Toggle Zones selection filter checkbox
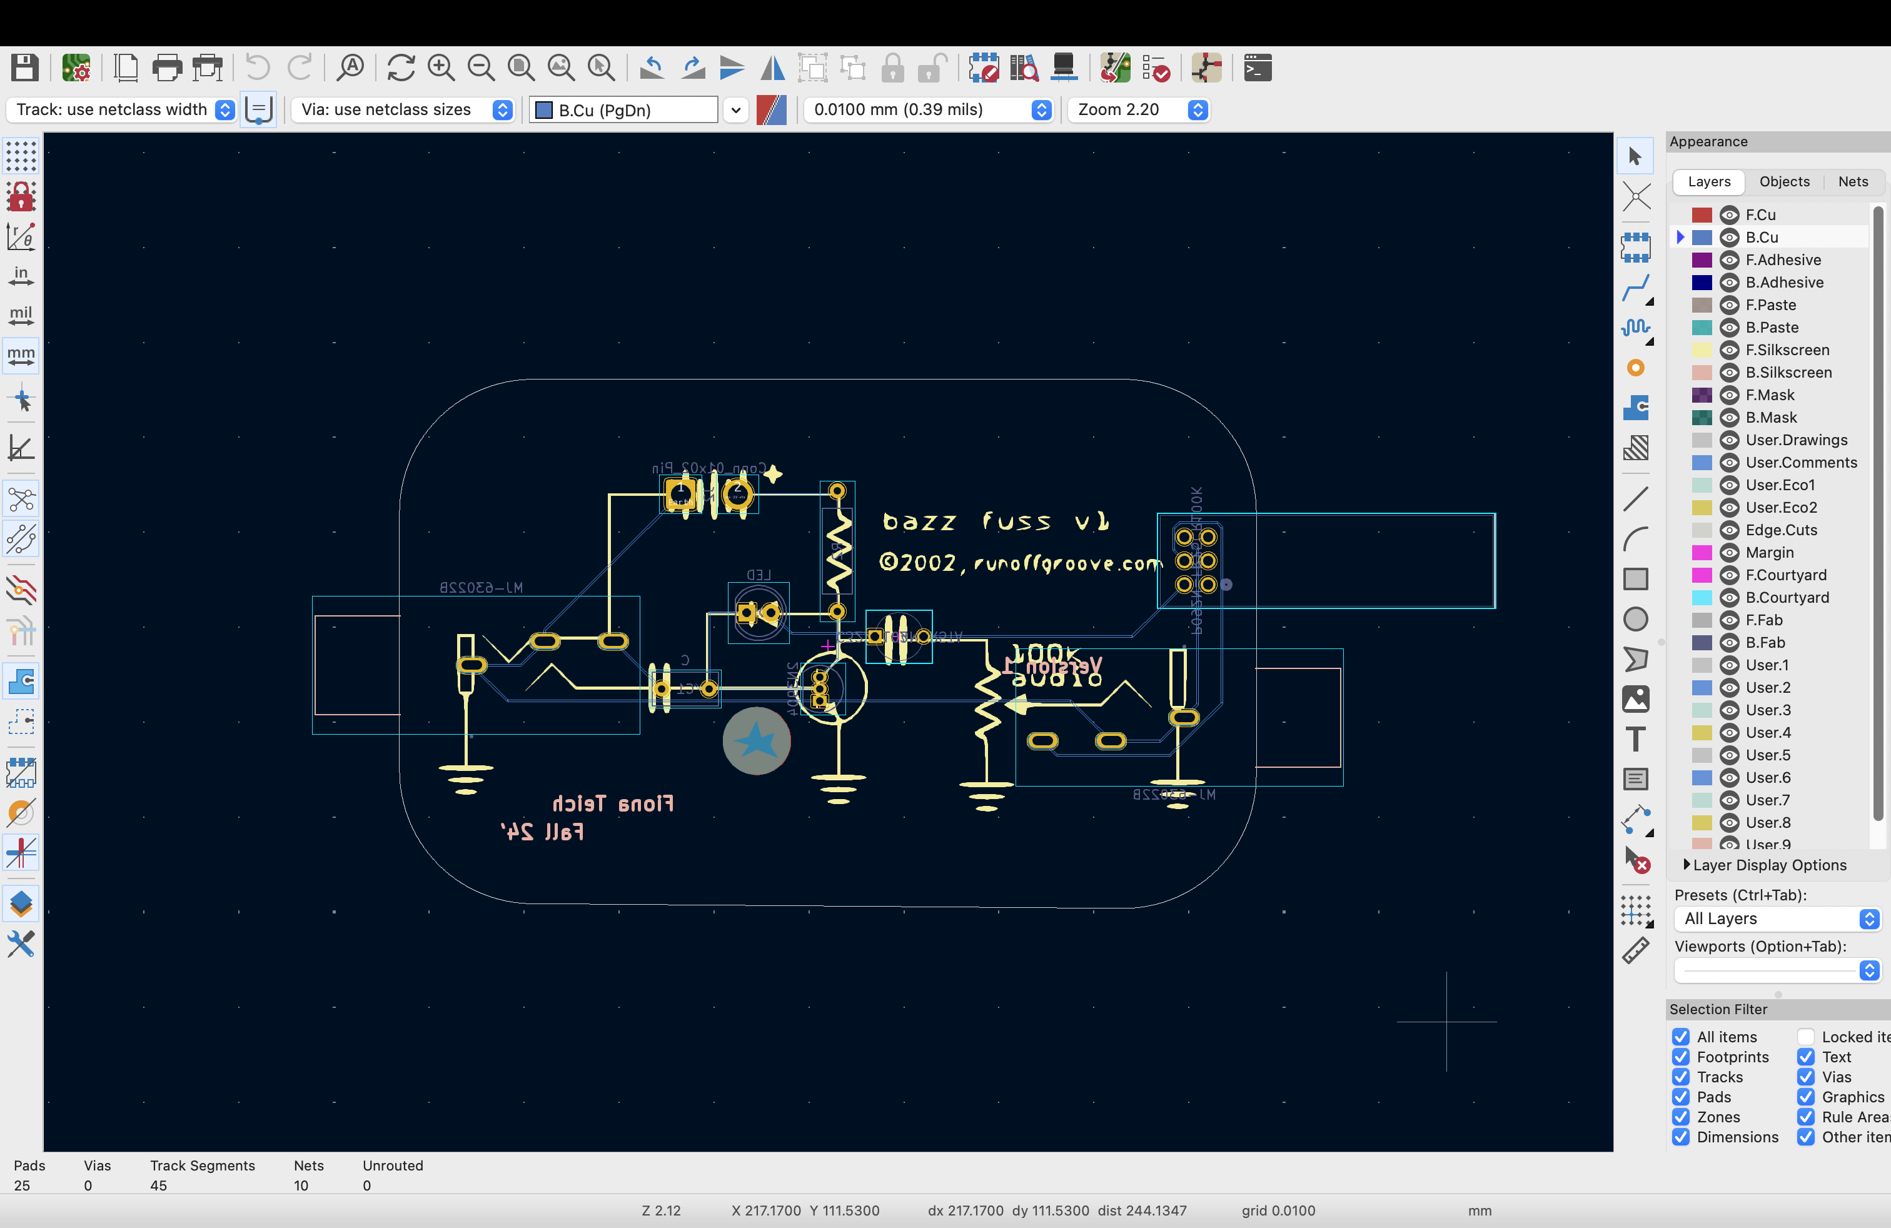The image size is (1891, 1228). [1680, 1117]
